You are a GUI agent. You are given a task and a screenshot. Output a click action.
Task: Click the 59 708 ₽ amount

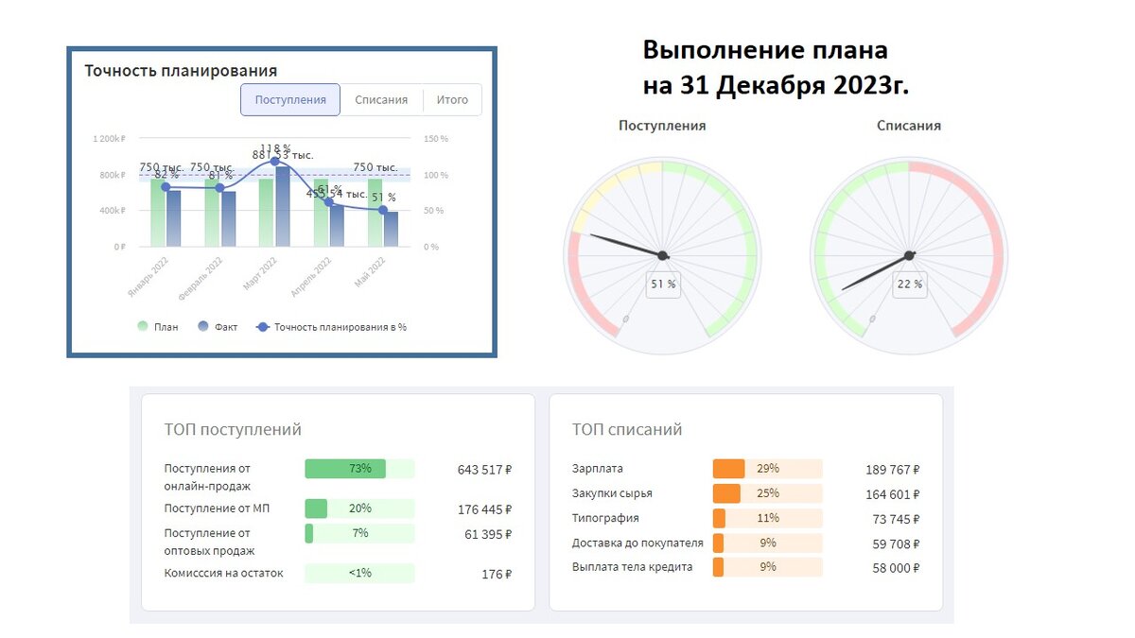click(896, 543)
